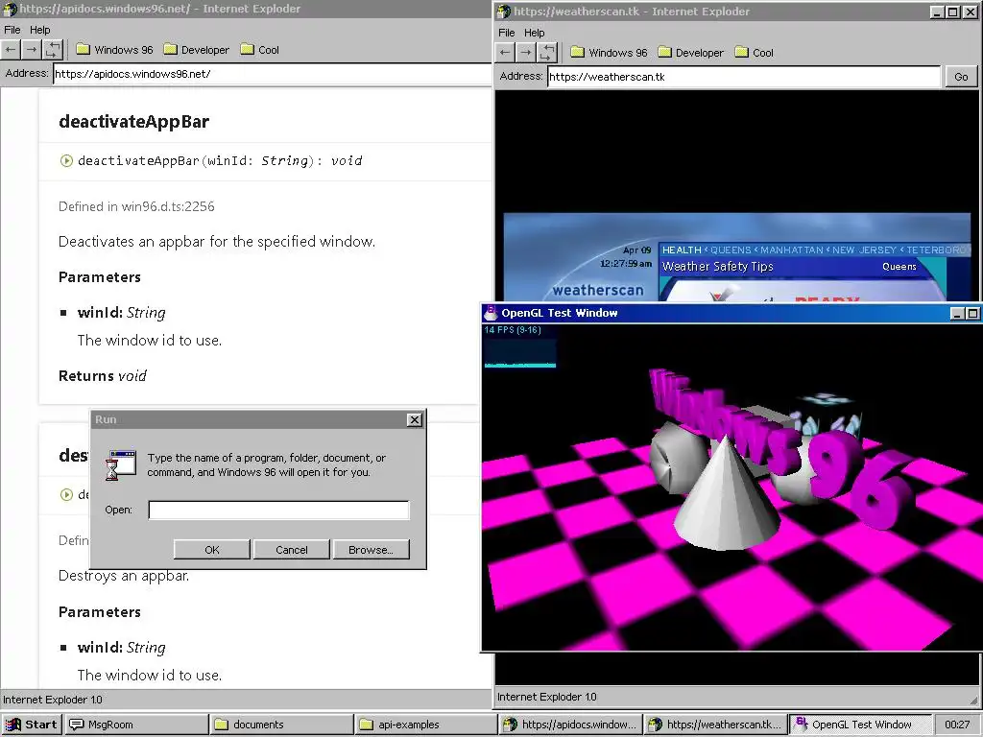This screenshot has height=737, width=983.
Task: Click the QUEENS tab on weatherscan ticker
Action: click(731, 250)
